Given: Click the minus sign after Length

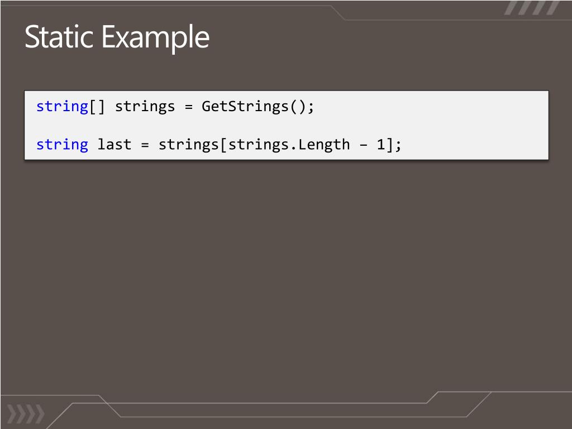Looking at the screenshot, I should 363,145.
